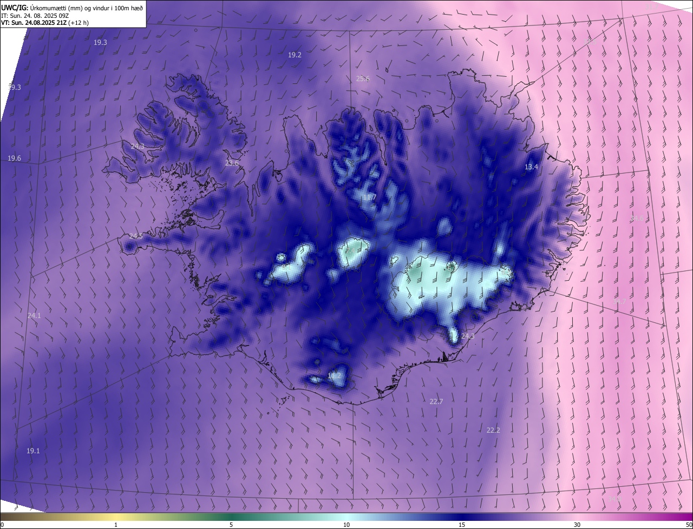
Task: Select the 19.1 value label on the map
Action: point(33,451)
